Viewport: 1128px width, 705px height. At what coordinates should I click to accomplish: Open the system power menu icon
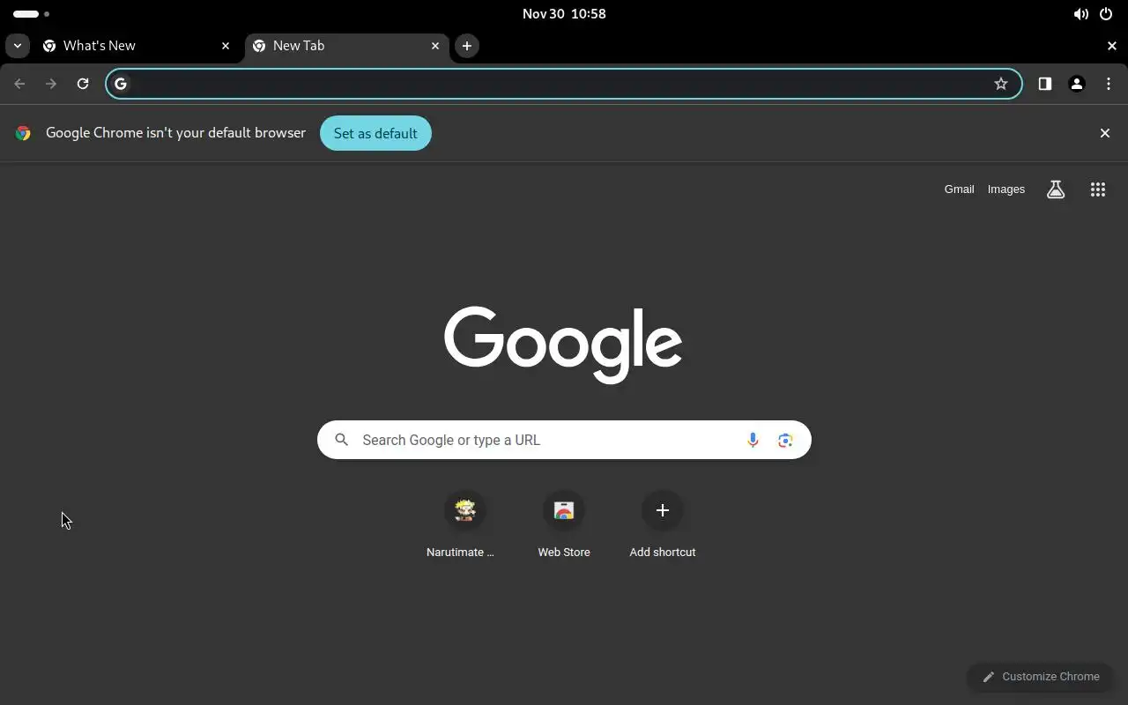point(1106,14)
